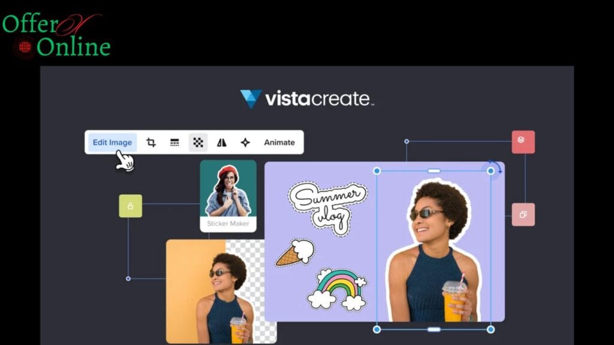Select the Summer vlog sticker
614x345 pixels.
tap(328, 208)
